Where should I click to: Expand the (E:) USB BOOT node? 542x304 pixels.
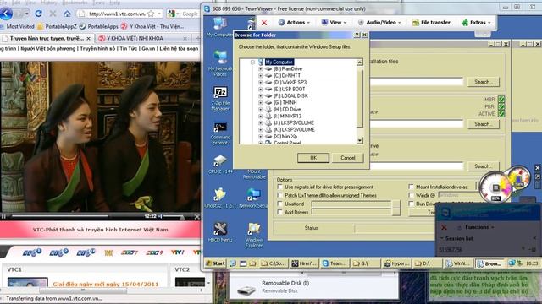260,89
